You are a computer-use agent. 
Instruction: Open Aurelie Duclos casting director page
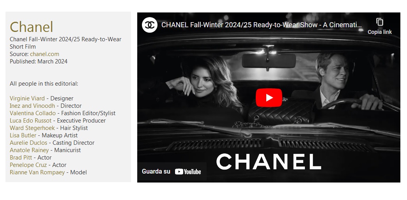click(28, 143)
